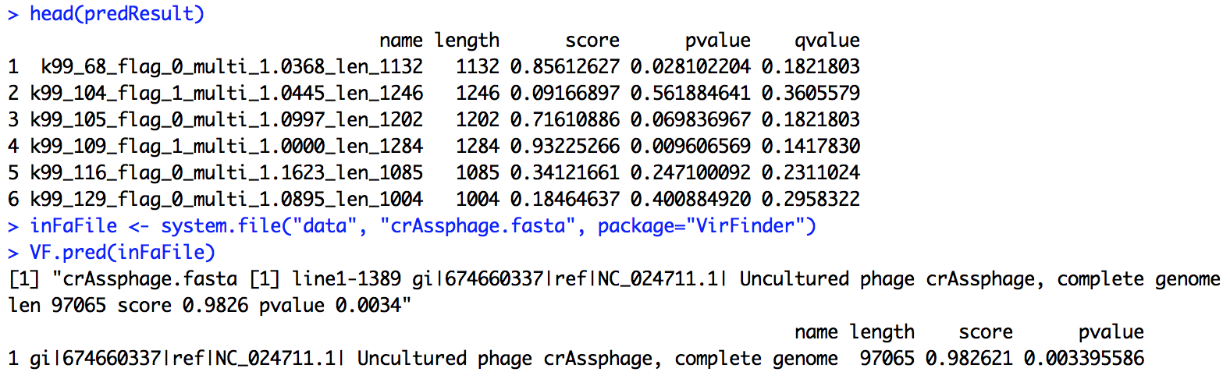Click the 'qvalue' column header
Screen dimensions: 1230x379
click(x=827, y=41)
